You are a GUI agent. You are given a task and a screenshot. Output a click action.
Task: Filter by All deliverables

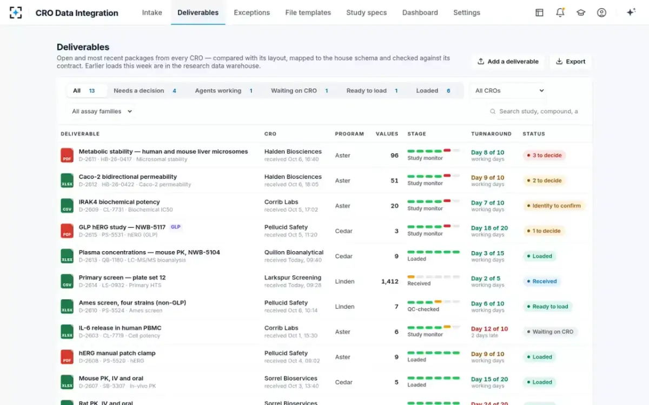pyautogui.click(x=87, y=91)
